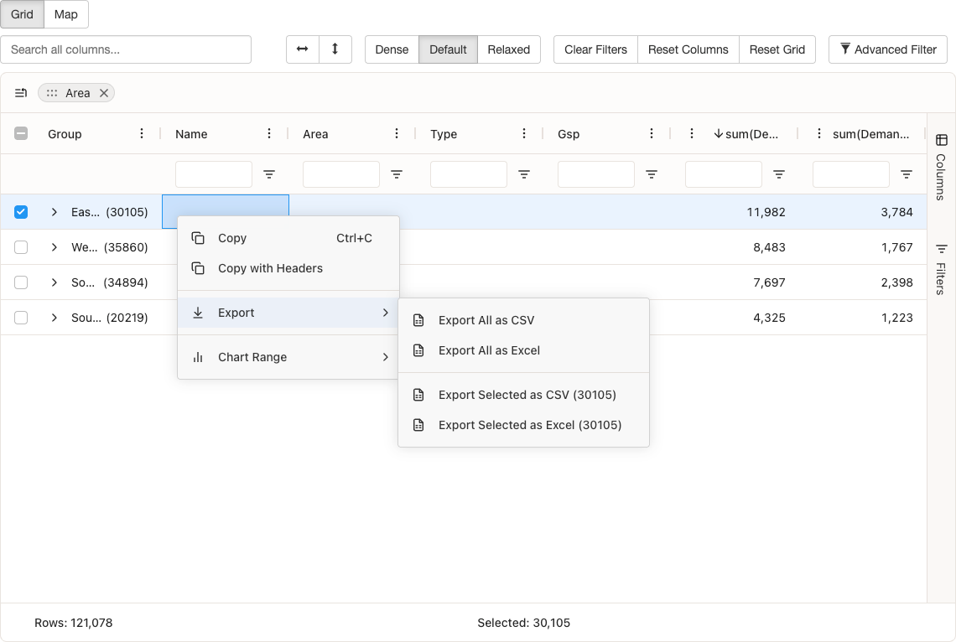Open the Advanced Filter dialog
Image resolution: width=956 pixels, height=642 pixels.
(x=887, y=49)
